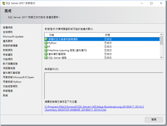The width and height of the screenshot is (167, 126).
Task: Click 功能組態規則 step in sidebar
Action: pyautogui.click(x=10, y=86)
